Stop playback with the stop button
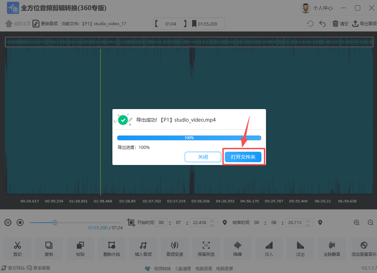This screenshot has height=273, width=377. pos(20,222)
